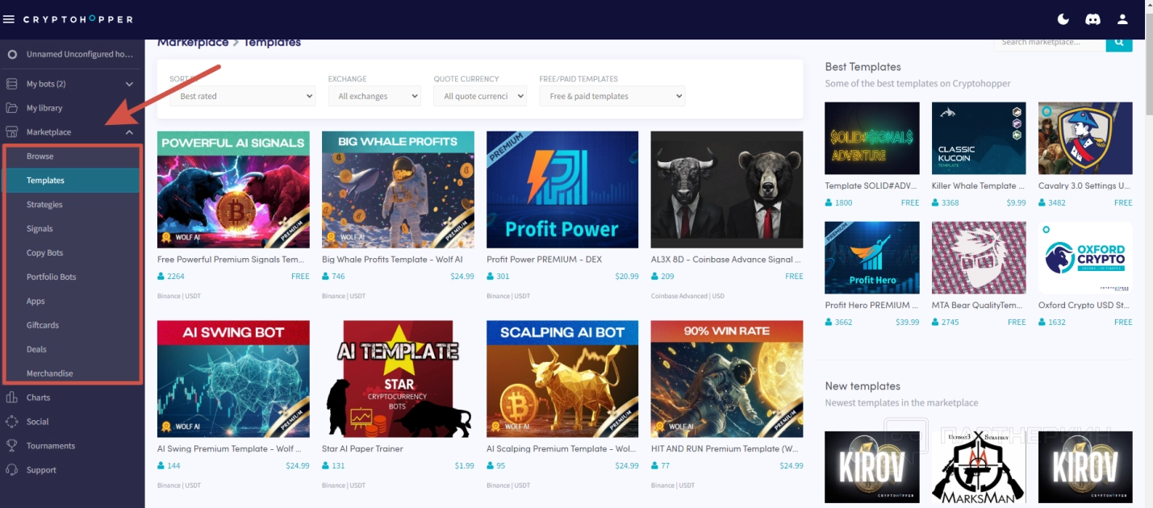Open the Best rated sort dropdown
Screen dimensions: 1153x508
(x=242, y=96)
